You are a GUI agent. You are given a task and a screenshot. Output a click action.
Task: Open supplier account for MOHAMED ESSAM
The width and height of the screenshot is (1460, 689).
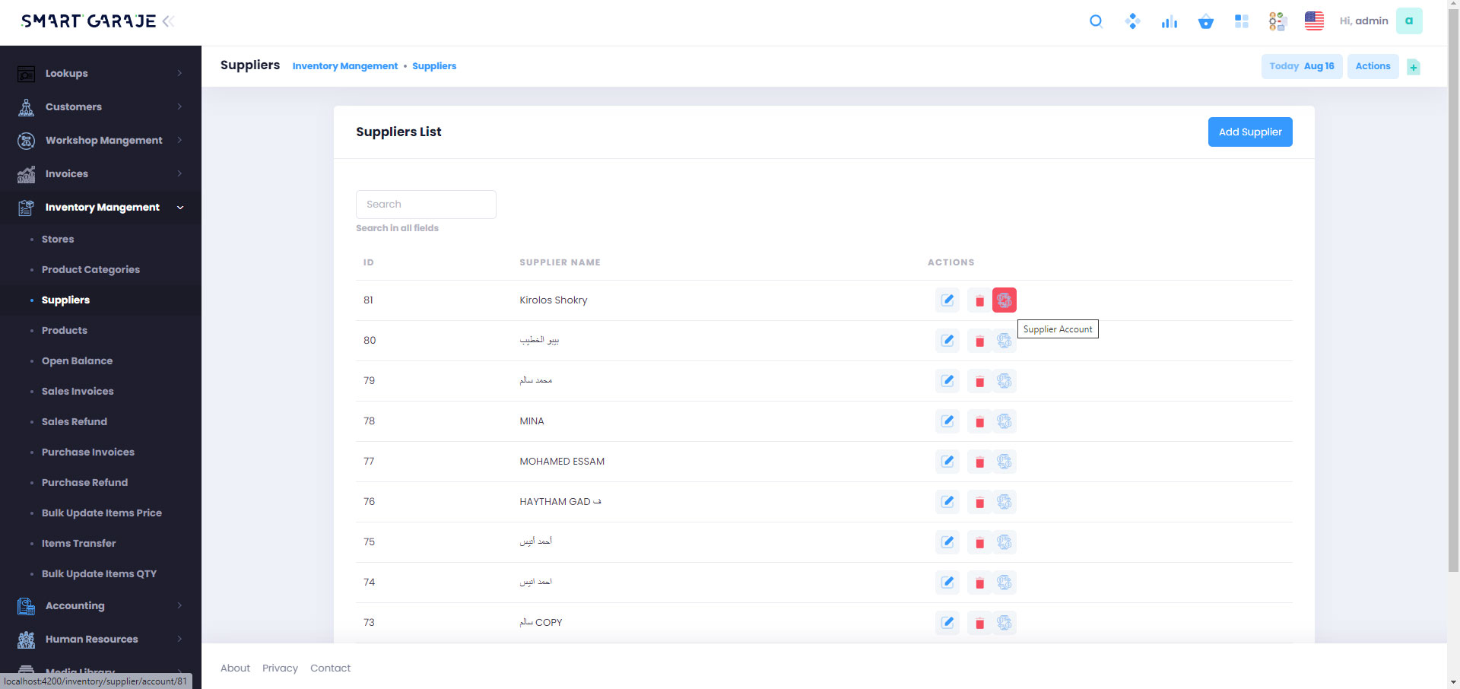point(1005,462)
